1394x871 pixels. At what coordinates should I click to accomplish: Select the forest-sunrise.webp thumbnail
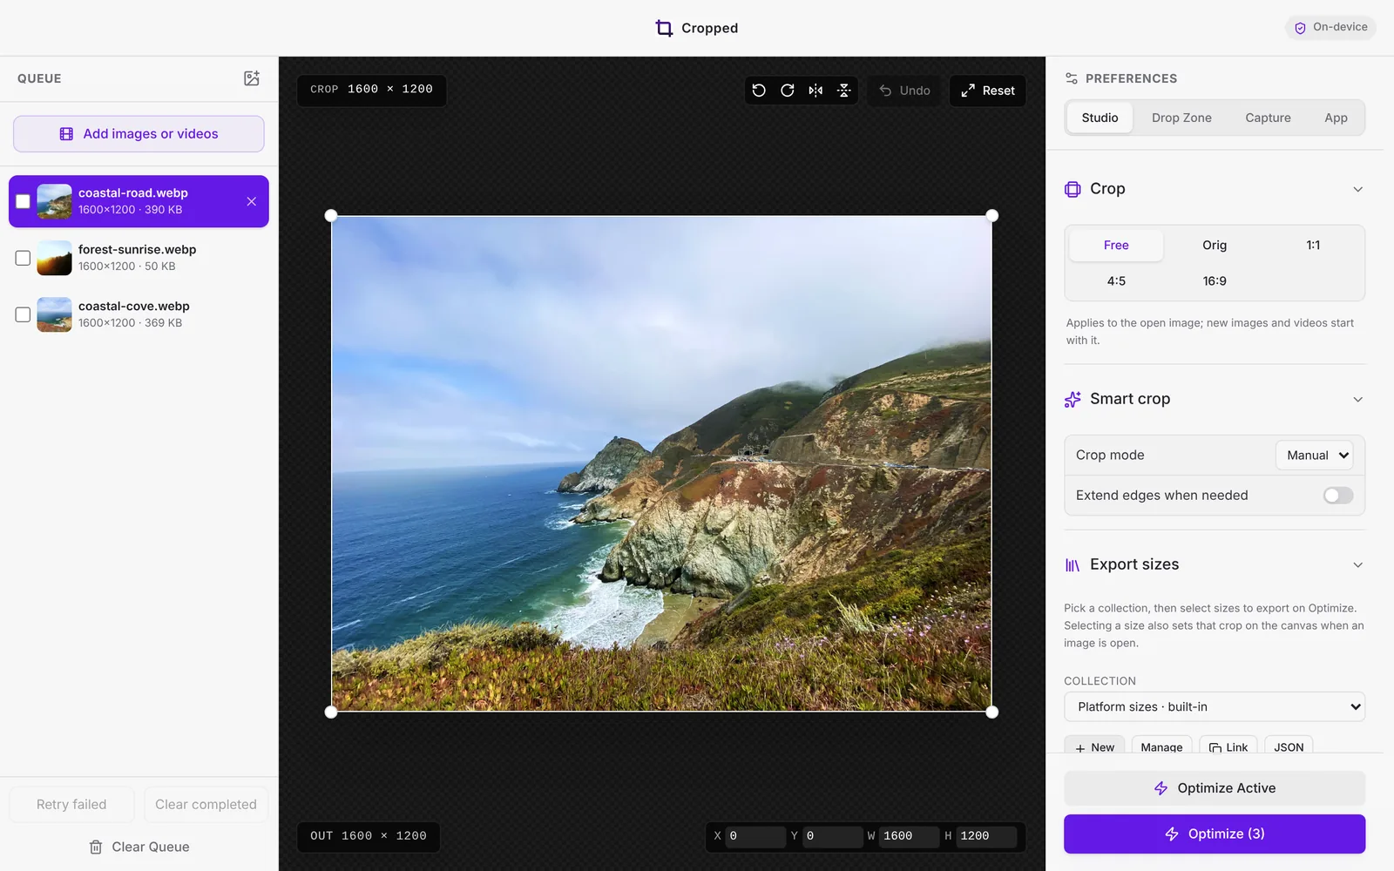(x=54, y=258)
